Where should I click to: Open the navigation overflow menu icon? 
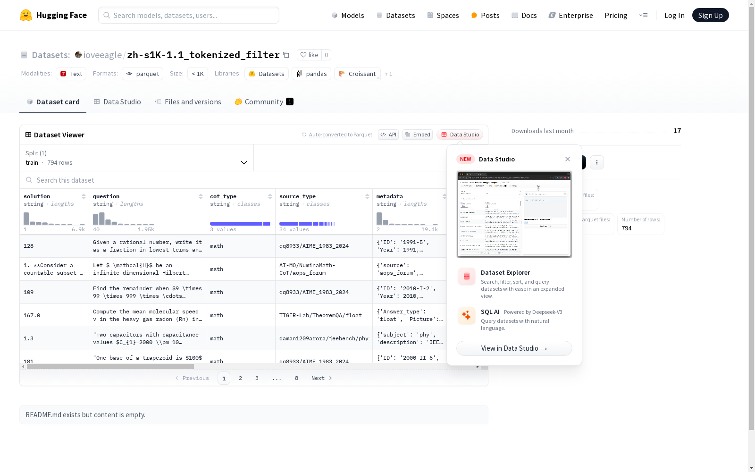[643, 15]
